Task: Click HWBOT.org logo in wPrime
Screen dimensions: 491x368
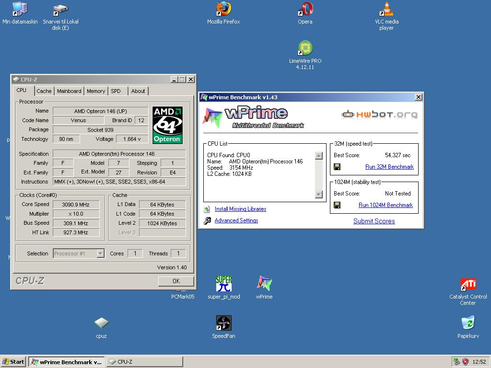Action: tap(379, 115)
